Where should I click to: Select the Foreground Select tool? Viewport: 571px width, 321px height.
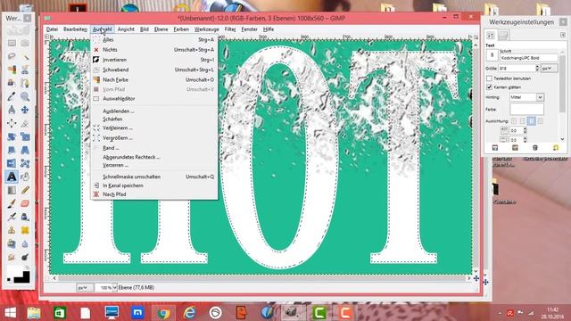pos(12,83)
